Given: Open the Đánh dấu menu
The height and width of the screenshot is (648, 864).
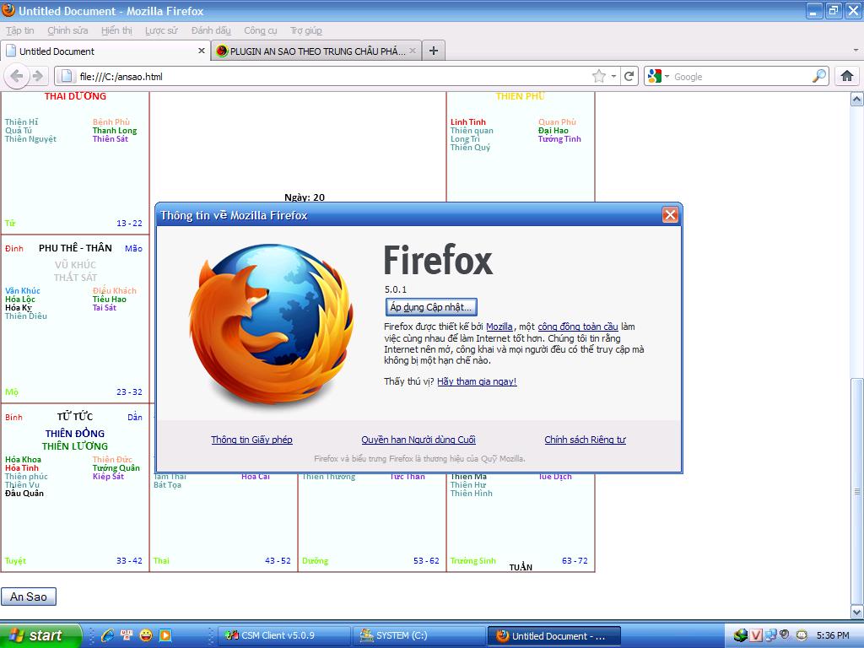Looking at the screenshot, I should pos(211,30).
